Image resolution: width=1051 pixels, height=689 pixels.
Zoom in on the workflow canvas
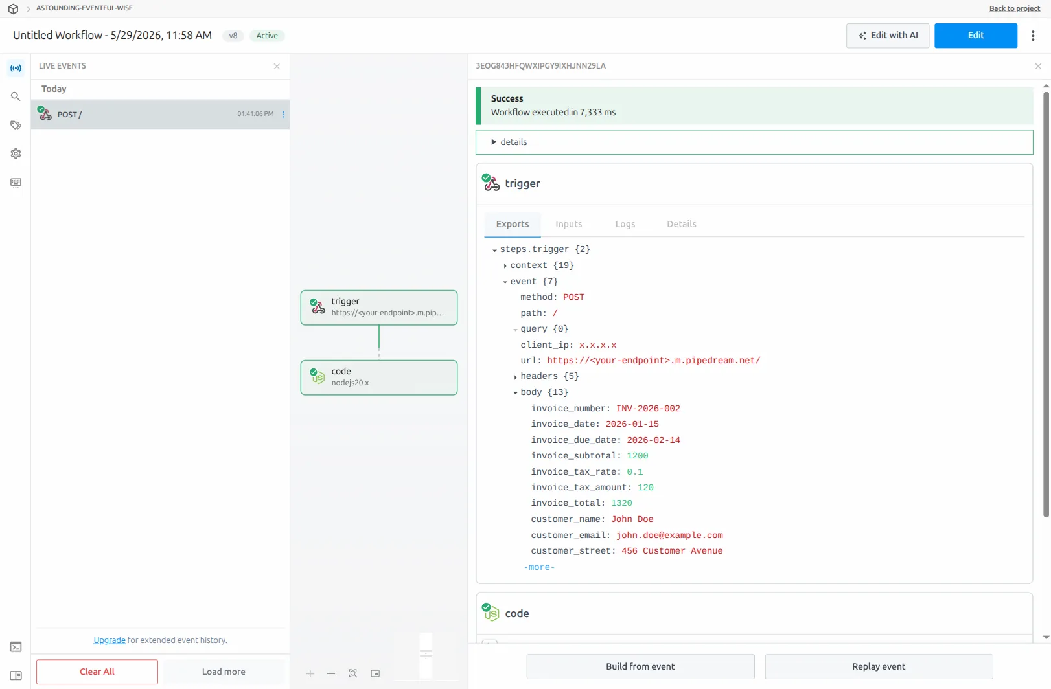pyautogui.click(x=310, y=673)
